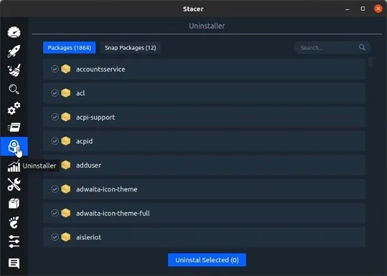Click the search magnifier icon in search box
The height and width of the screenshot is (276, 387).
pyautogui.click(x=362, y=48)
